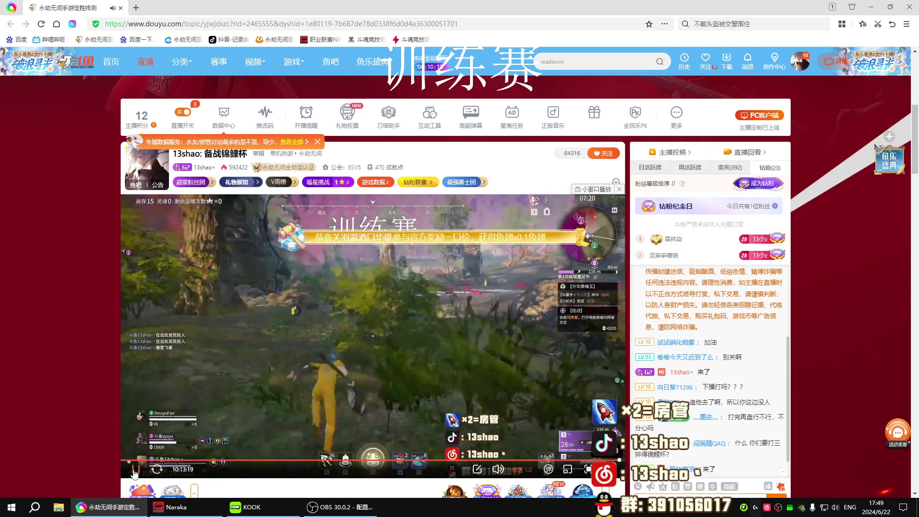The height and width of the screenshot is (517, 919).
Task: Click the PC客户端 download button
Action: coord(760,115)
